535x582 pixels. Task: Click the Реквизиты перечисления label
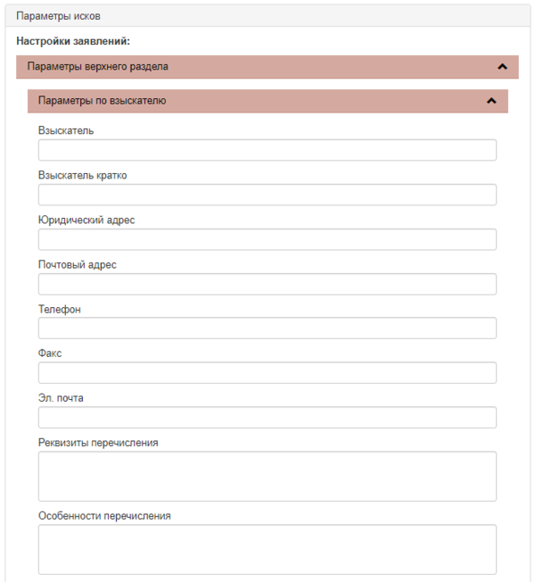coord(99,443)
